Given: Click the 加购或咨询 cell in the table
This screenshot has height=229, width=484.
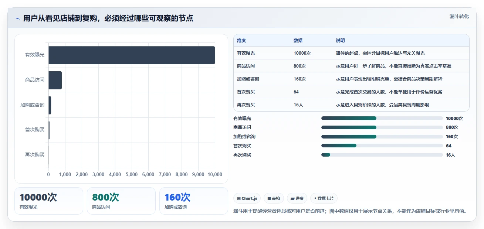Looking at the screenshot, I should 248,79.
